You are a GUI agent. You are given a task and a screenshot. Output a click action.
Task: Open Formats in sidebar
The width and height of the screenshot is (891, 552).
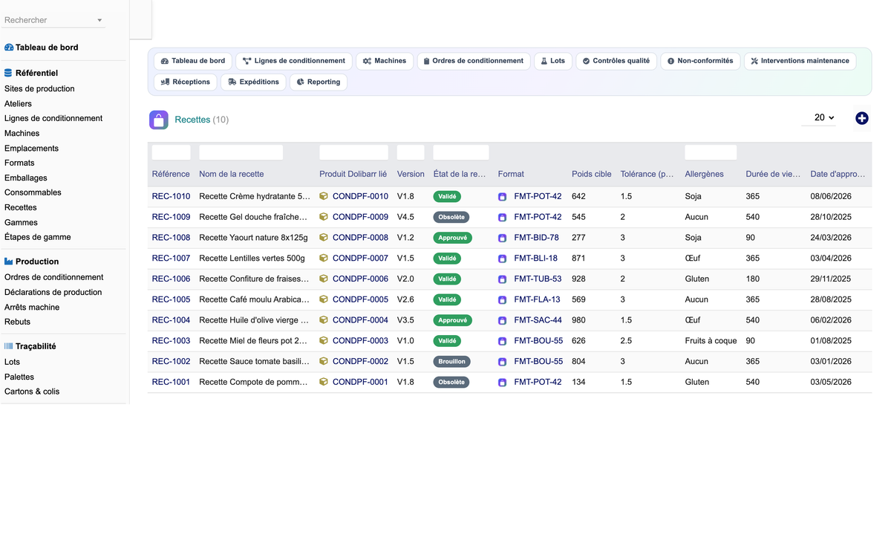19,163
